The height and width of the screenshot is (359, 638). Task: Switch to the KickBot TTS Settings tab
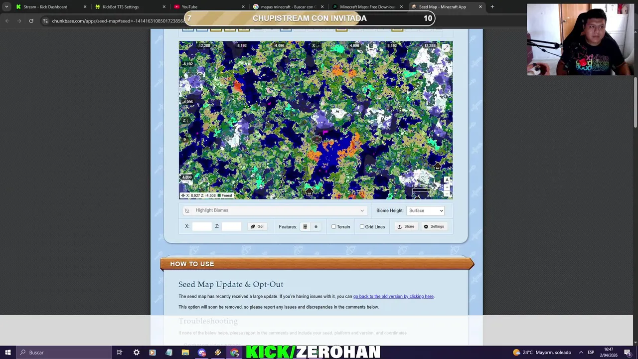(130, 7)
